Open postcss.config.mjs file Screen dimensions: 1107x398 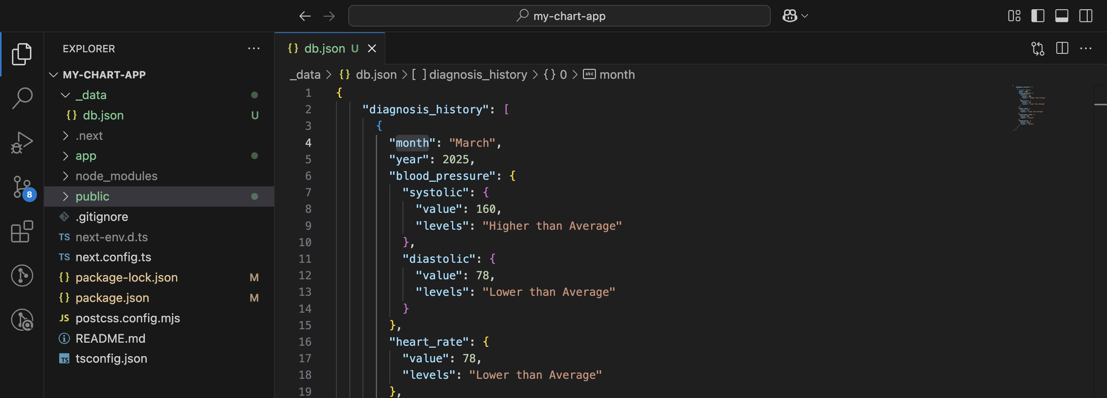pos(159,318)
